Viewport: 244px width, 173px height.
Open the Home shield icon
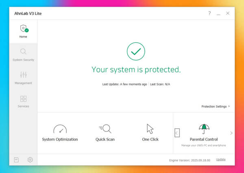[24, 28]
